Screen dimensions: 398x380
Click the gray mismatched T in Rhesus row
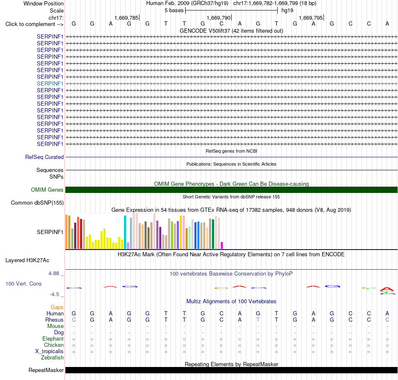pyautogui.click(x=258, y=320)
